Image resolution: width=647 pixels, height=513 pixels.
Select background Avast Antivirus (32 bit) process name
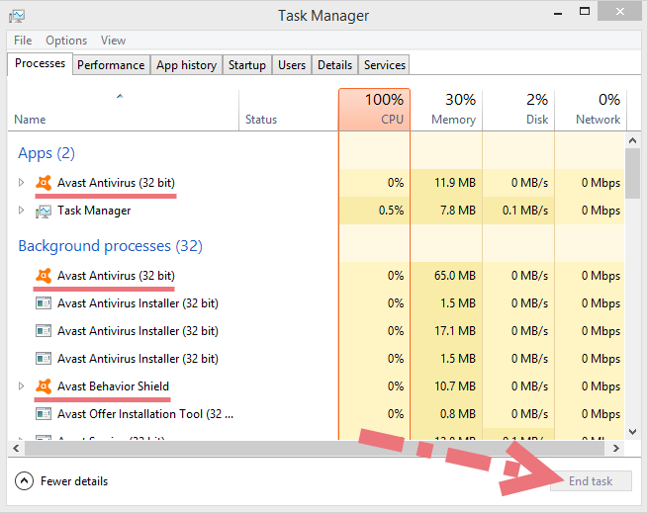coord(116,276)
